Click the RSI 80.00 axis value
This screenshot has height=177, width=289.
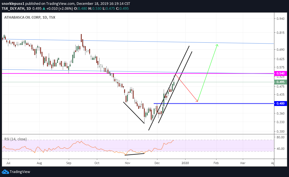pyautogui.click(x=280, y=137)
